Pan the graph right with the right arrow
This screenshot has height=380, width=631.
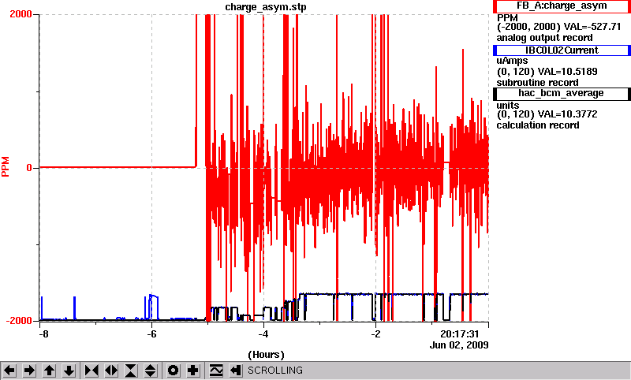coord(29,370)
